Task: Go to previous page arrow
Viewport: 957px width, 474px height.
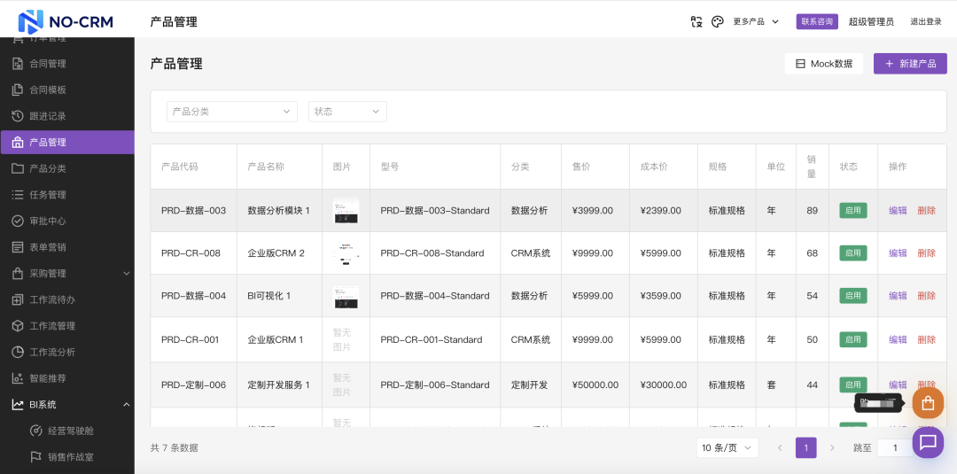Action: tap(780, 447)
